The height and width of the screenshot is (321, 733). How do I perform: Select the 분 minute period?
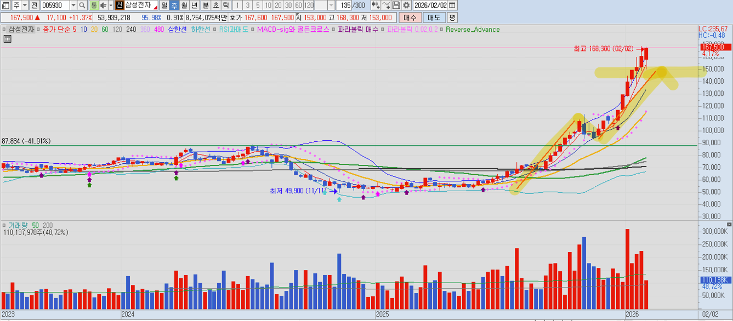[x=206, y=5]
